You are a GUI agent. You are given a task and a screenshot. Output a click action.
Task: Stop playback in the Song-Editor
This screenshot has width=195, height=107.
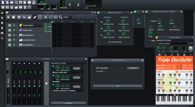[x=14, y=17]
